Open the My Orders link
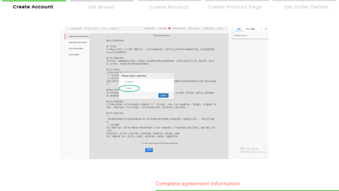 (x=163, y=28)
